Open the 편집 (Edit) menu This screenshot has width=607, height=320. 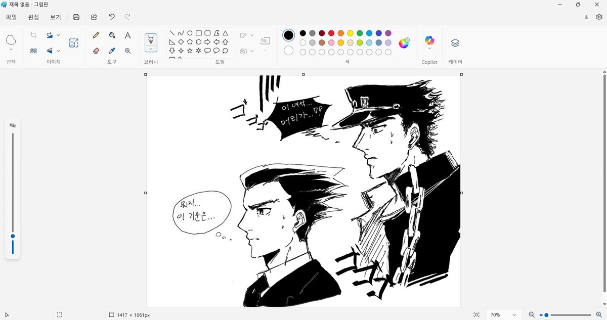point(33,17)
